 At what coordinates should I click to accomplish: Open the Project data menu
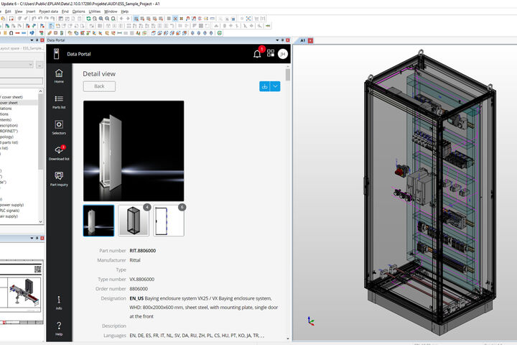49,11
